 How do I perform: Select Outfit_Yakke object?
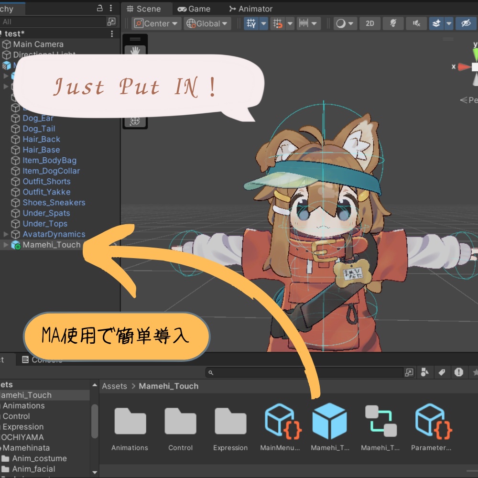[46, 192]
